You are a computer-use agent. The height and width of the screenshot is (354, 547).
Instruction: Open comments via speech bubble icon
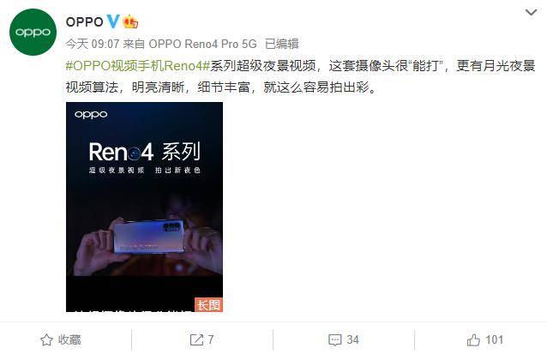pyautogui.click(x=335, y=339)
